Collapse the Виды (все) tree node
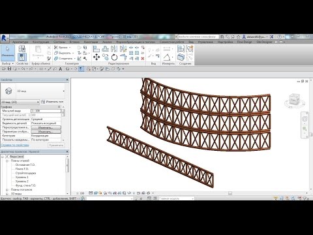 tap(3, 157)
